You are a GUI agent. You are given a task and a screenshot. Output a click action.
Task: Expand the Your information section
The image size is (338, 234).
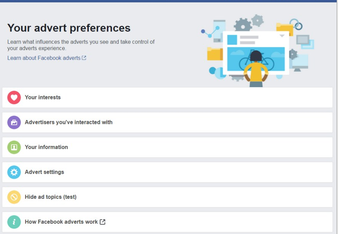[x=167, y=147]
